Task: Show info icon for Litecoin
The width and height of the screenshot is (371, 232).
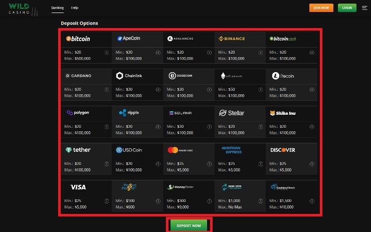Action: click(x=312, y=90)
